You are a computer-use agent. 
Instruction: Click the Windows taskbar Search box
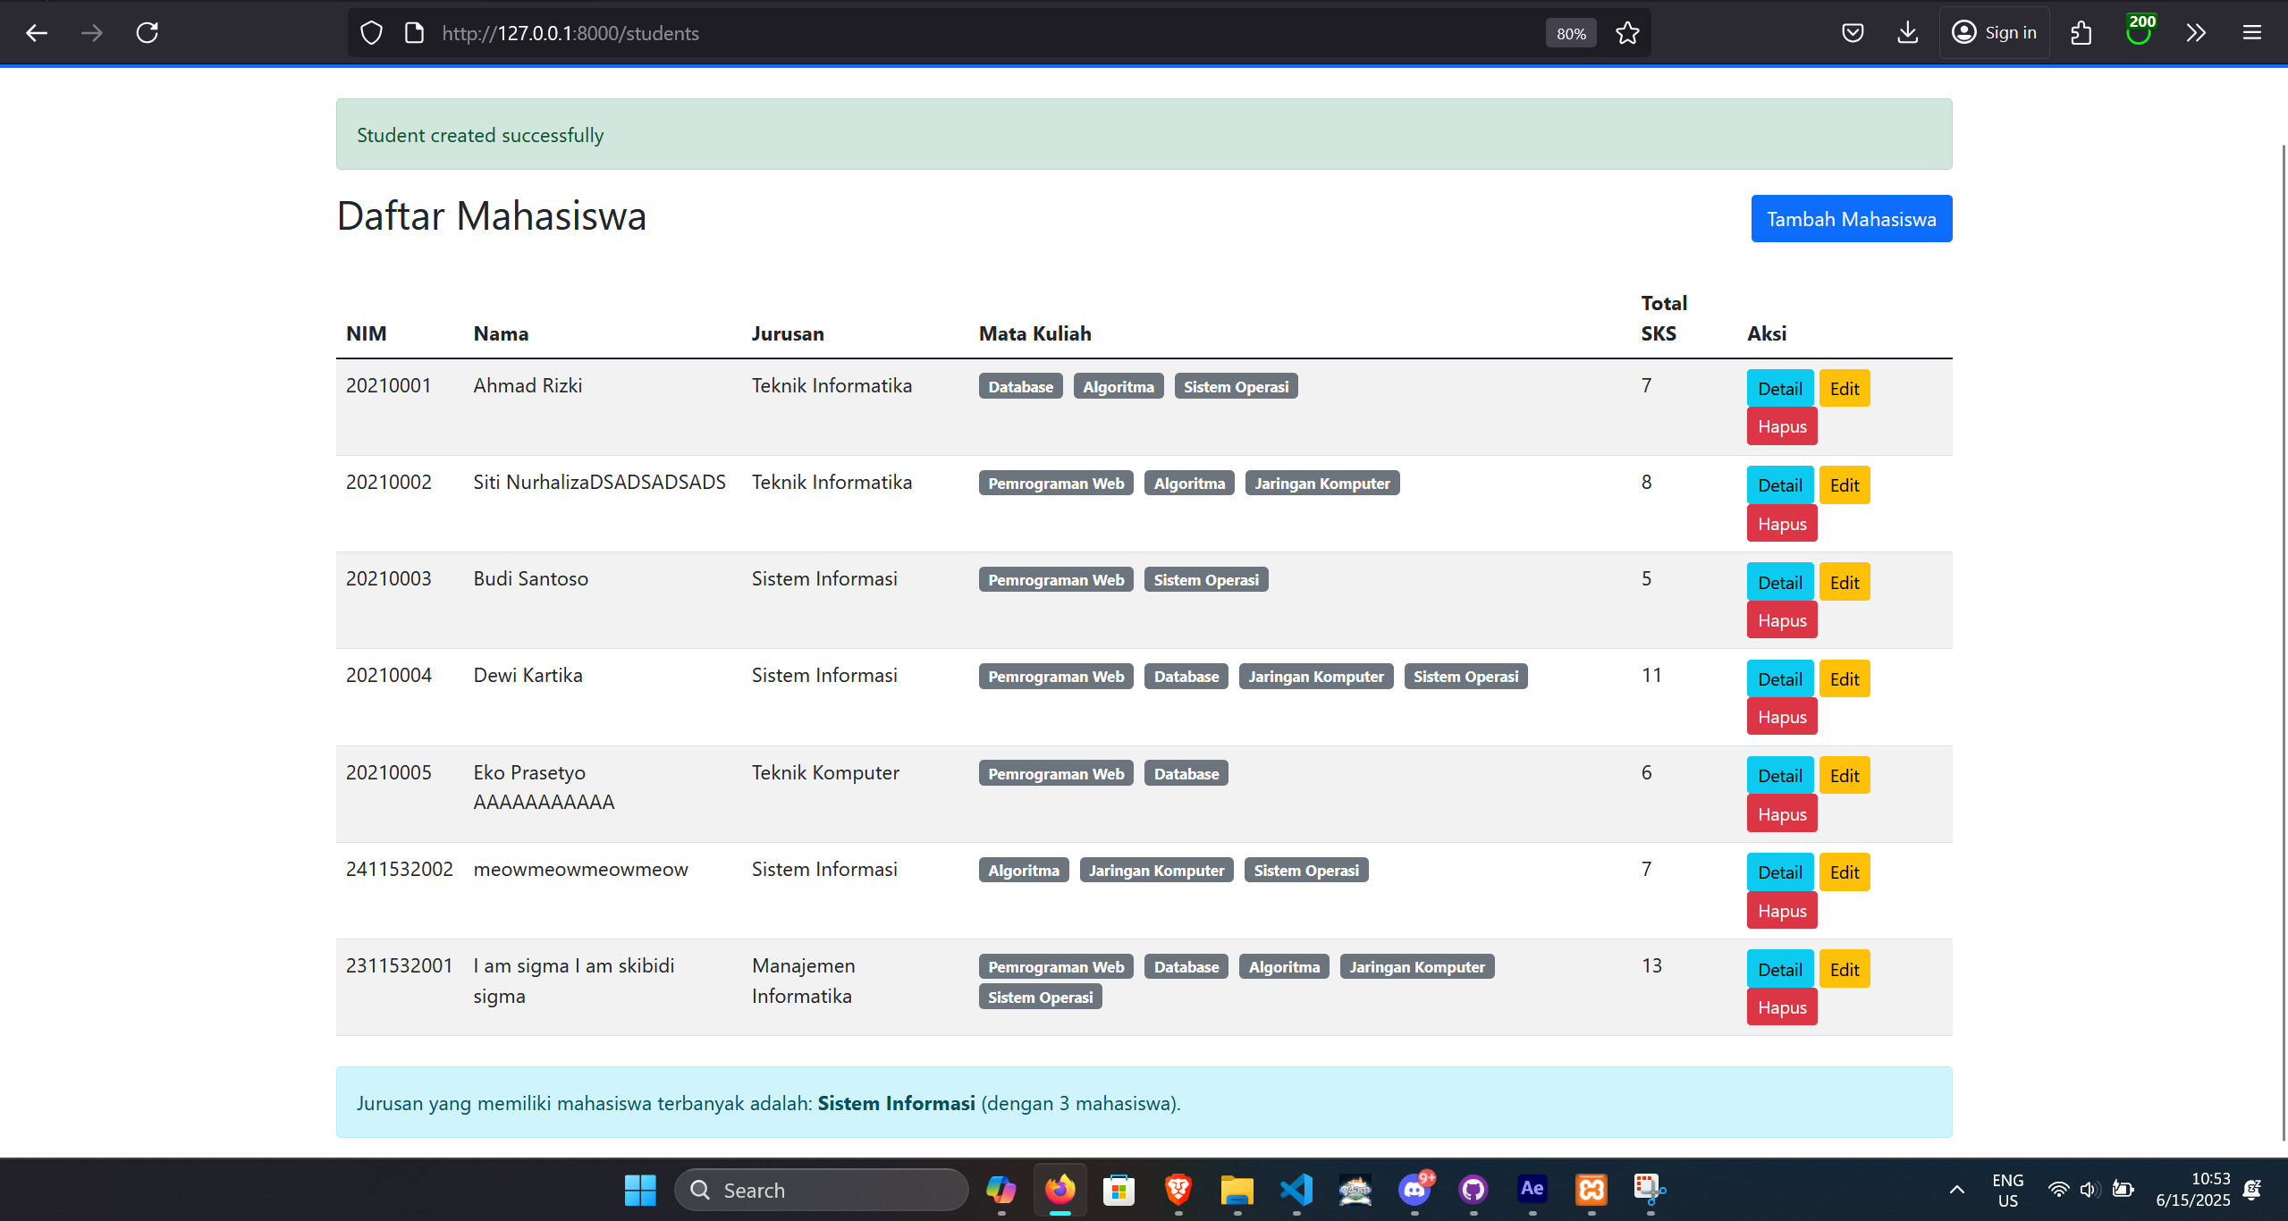pos(821,1190)
